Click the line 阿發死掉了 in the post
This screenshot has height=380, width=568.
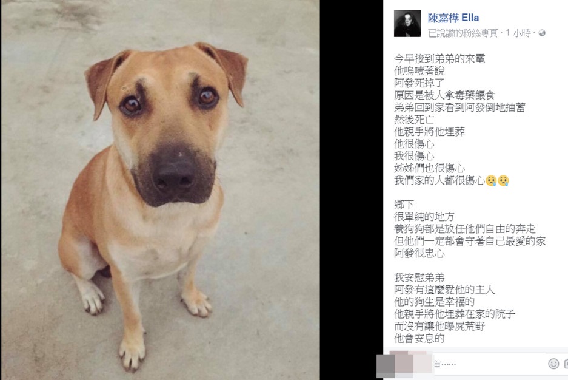click(419, 83)
